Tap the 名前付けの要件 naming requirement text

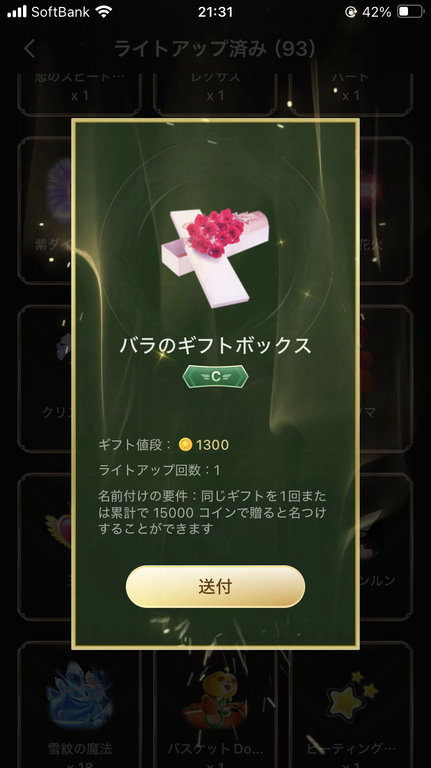[213, 512]
